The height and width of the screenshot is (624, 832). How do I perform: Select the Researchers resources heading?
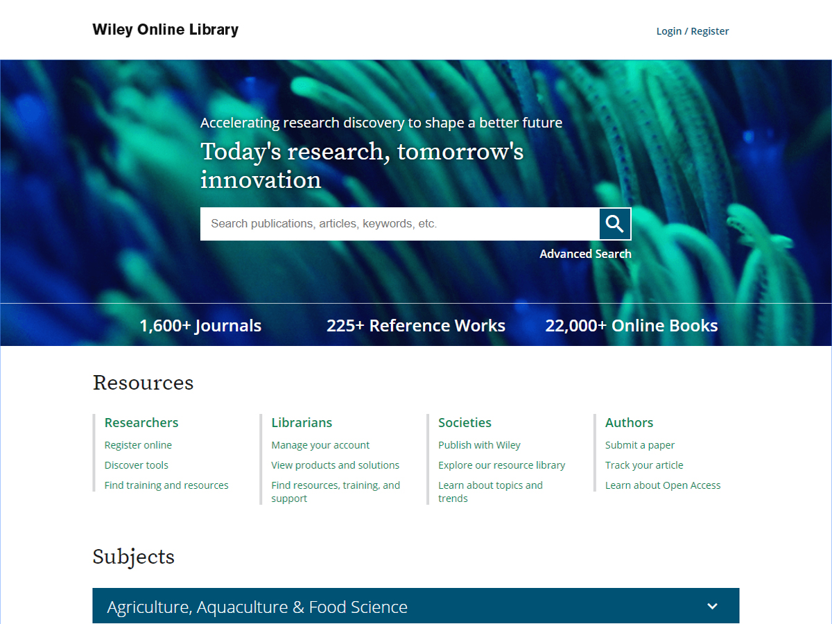(141, 422)
